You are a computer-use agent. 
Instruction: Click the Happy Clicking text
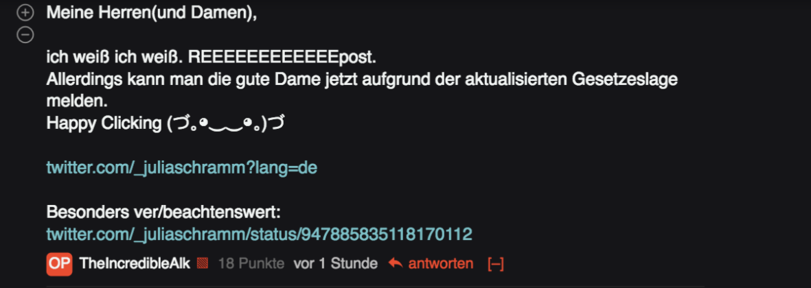tap(104, 124)
